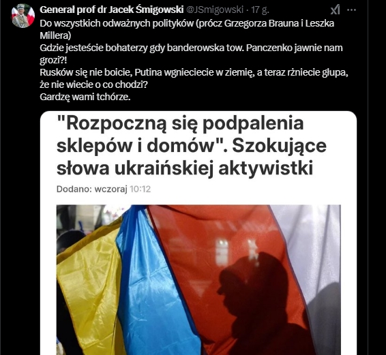
Task: Click the word 'Putina' in the tweet
Action: coord(149,73)
